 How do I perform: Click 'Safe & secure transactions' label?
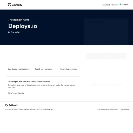tap(18, 69)
